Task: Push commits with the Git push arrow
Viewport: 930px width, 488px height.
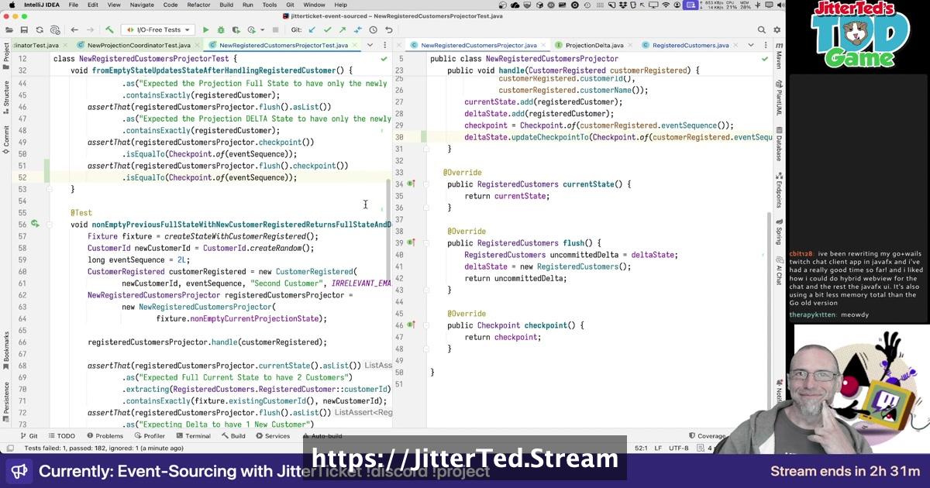Action: click(343, 30)
